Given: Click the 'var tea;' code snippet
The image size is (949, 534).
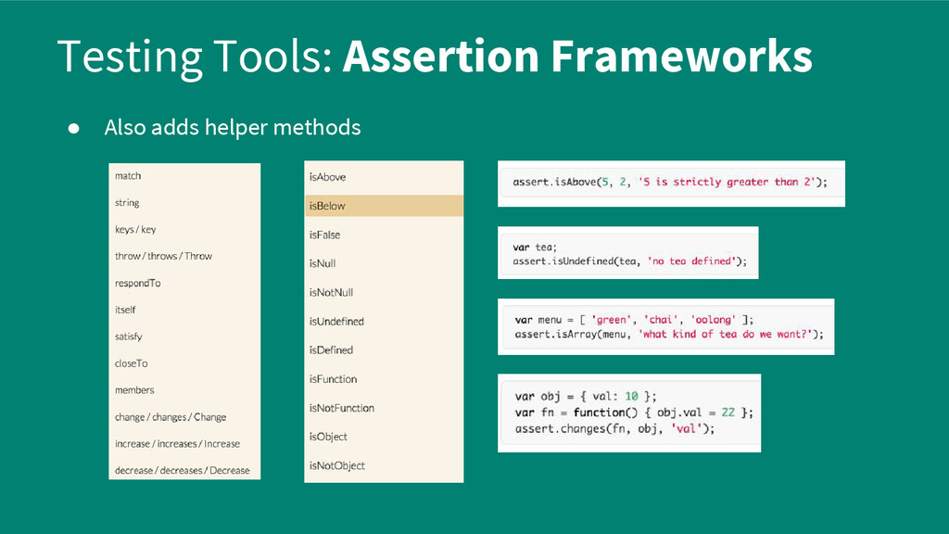Looking at the screenshot, I should point(628,253).
